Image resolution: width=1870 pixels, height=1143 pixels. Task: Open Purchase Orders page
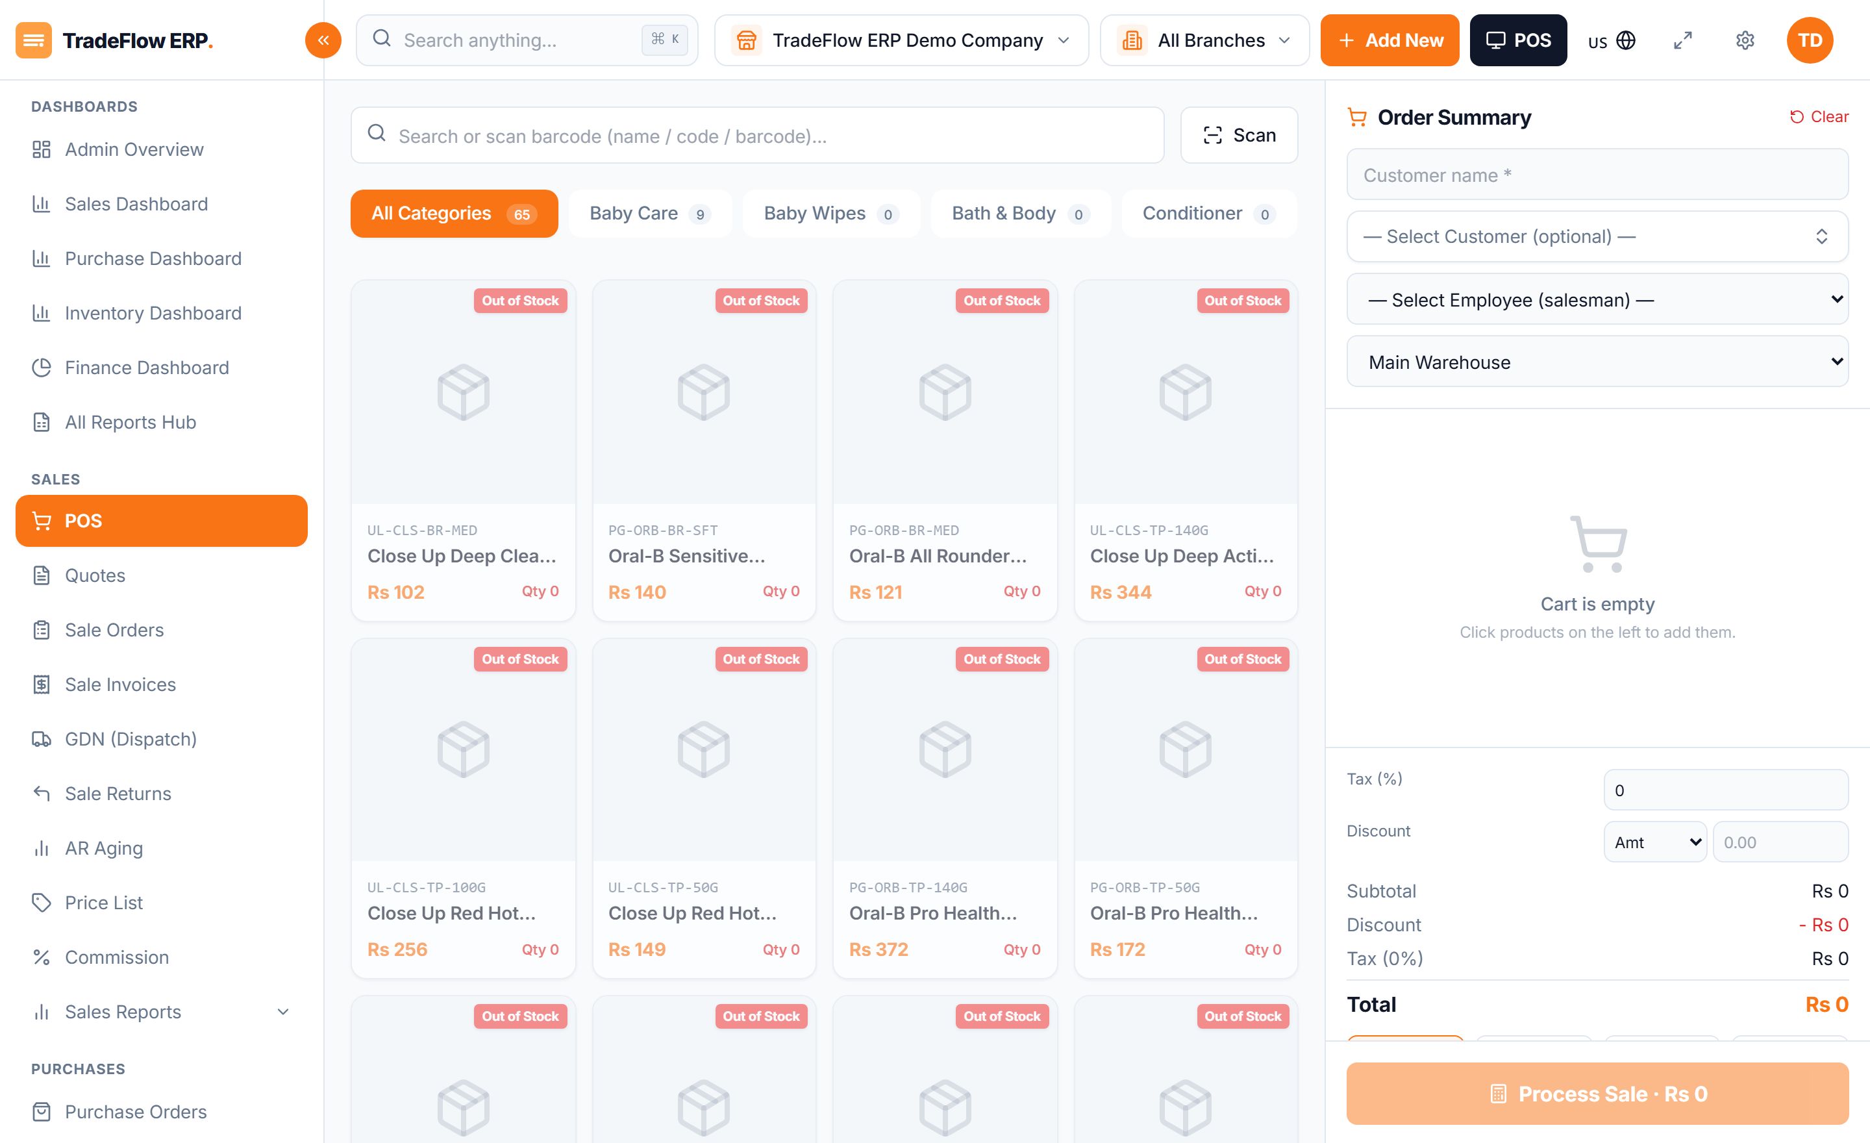[x=162, y=1112]
